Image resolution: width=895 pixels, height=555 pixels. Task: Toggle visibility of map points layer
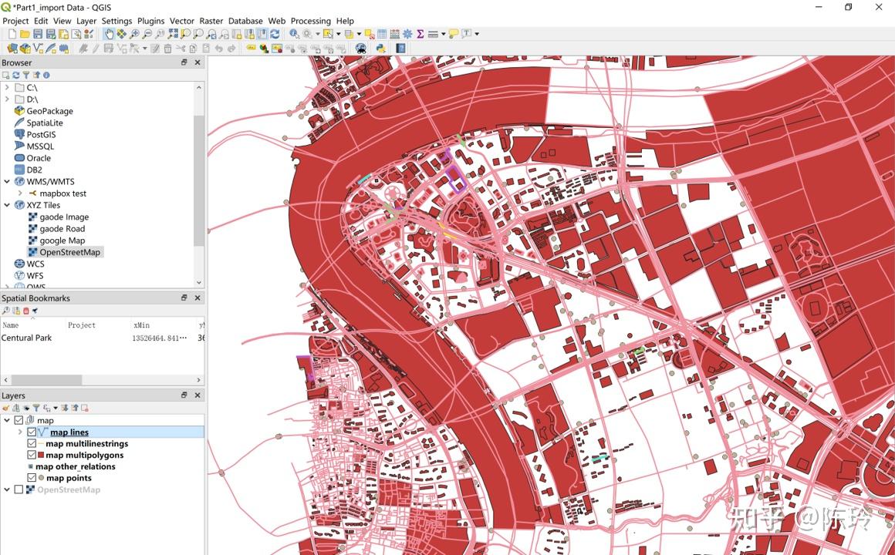32,478
